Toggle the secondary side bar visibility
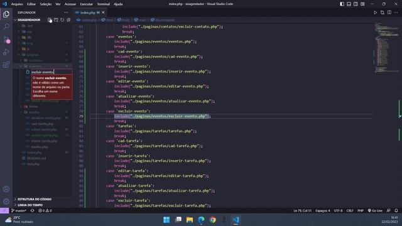402x226 pixels. 356,4
